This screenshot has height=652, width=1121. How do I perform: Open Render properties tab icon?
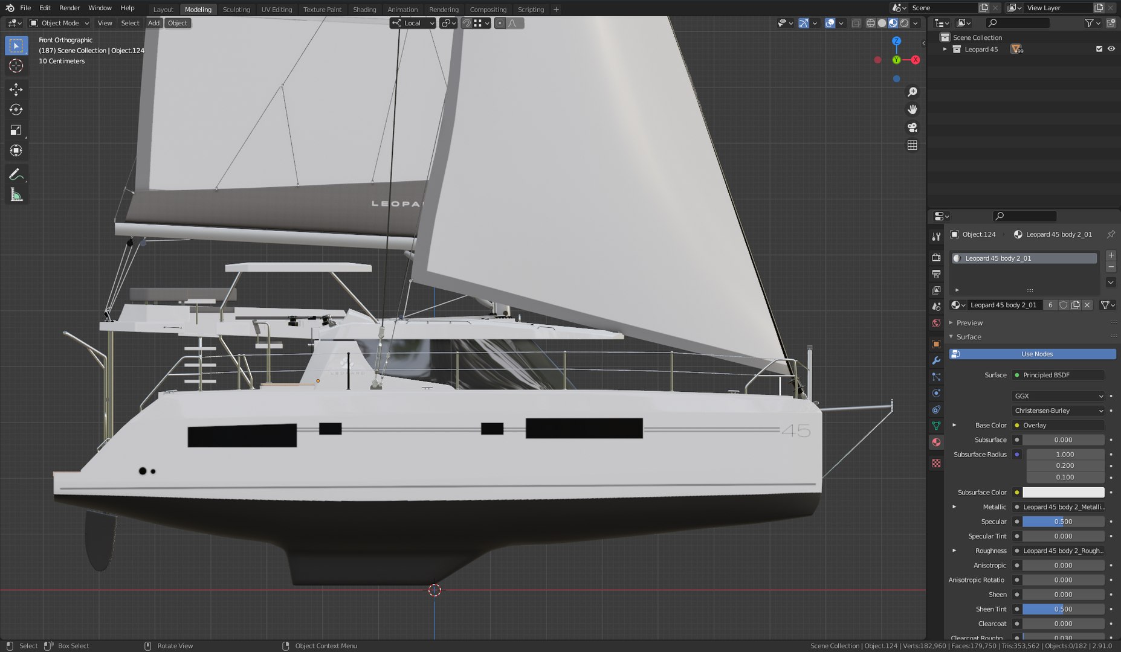pyautogui.click(x=936, y=258)
